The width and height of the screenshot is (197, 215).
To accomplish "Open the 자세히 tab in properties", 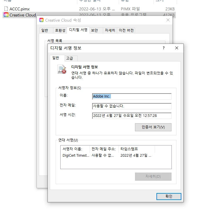I will click(110, 30).
